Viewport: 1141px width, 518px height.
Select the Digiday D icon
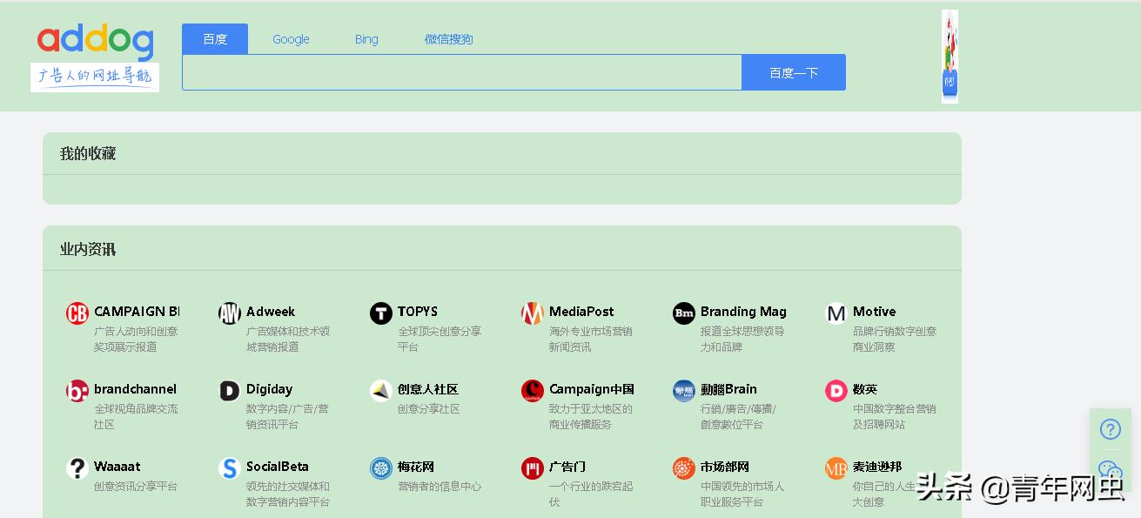click(x=229, y=391)
